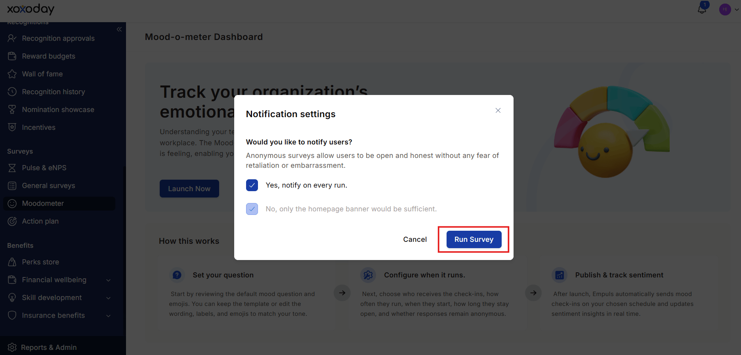Open General surveys

coord(49,186)
